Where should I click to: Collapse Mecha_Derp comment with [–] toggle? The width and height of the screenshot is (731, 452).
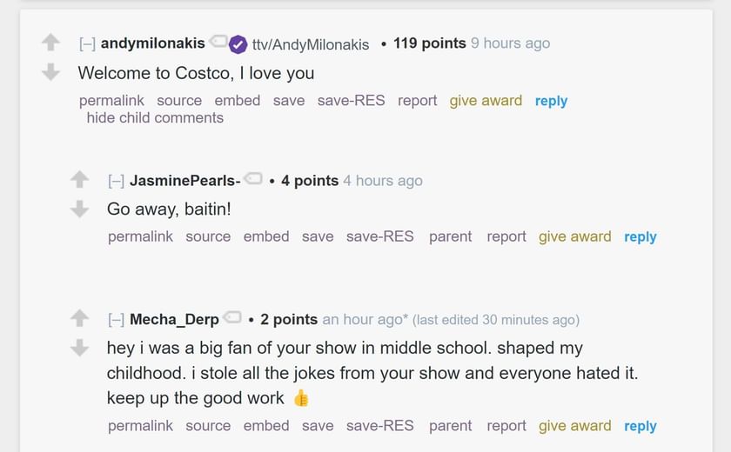coord(116,320)
